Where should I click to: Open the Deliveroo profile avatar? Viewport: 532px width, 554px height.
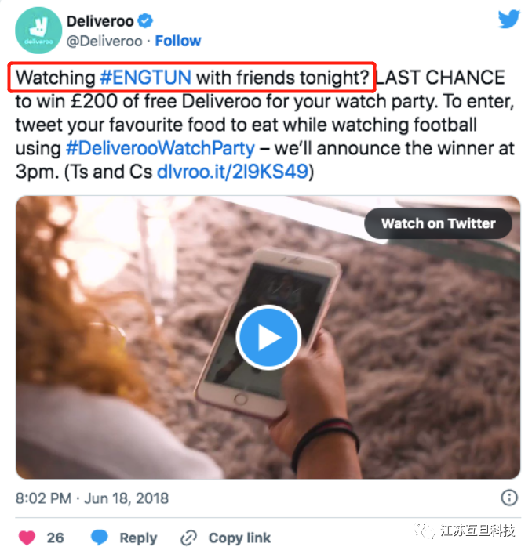[x=38, y=31]
